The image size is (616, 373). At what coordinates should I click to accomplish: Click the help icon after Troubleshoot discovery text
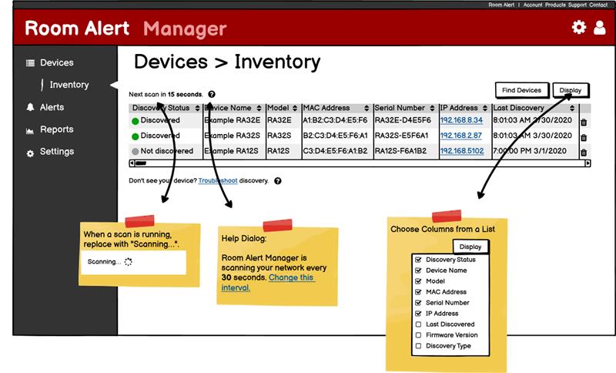point(277,181)
